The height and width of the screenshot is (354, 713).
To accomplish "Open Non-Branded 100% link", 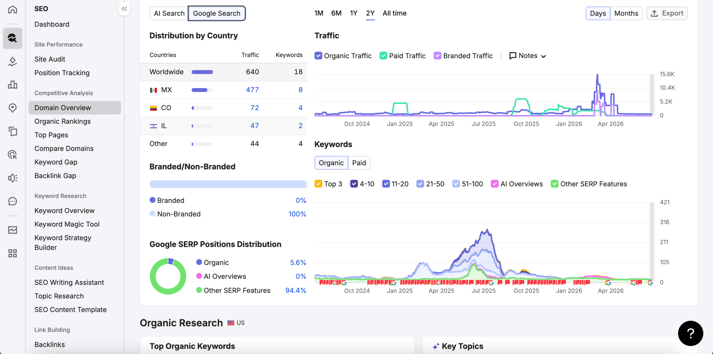I will point(297,214).
